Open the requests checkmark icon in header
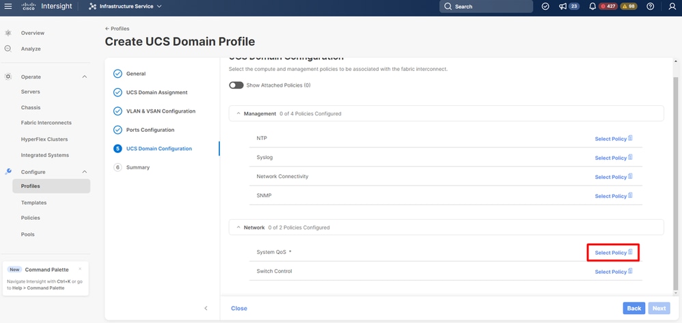 pos(545,7)
